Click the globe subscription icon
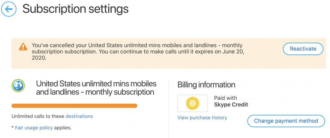The width and height of the screenshot is (330, 138). click(x=18, y=85)
